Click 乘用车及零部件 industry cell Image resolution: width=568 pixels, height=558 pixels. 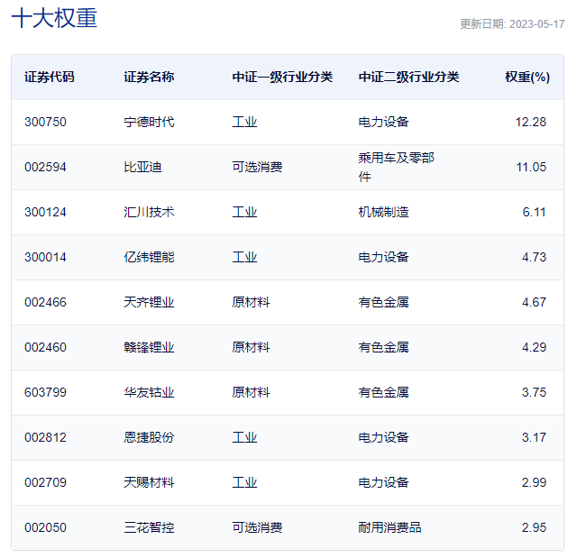pos(397,168)
